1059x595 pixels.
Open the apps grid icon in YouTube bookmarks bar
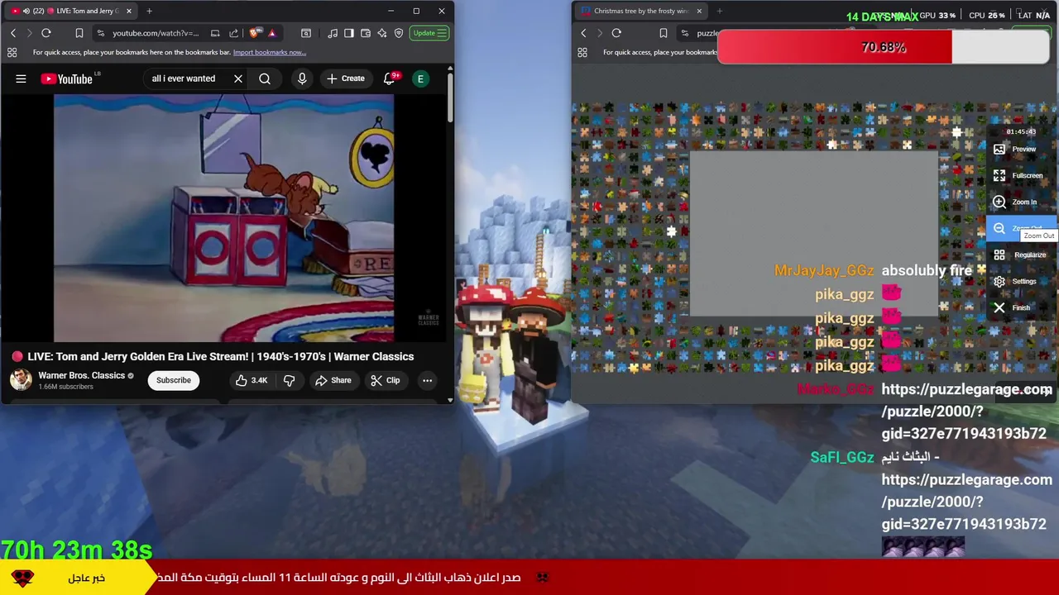[x=12, y=52]
